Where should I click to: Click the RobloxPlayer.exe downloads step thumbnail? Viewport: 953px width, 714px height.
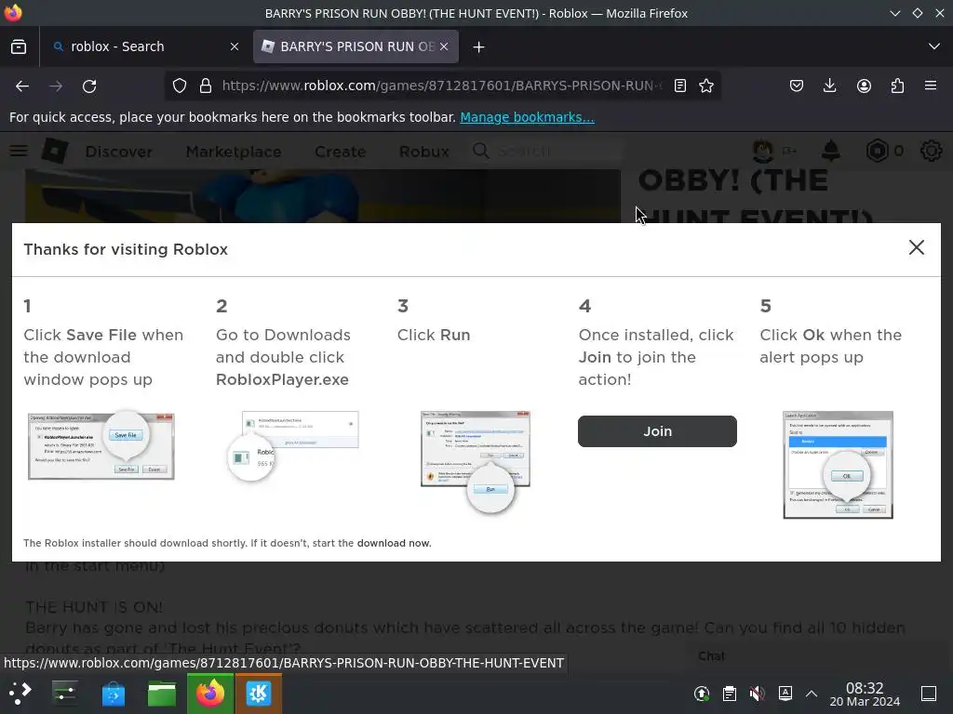coord(293,446)
